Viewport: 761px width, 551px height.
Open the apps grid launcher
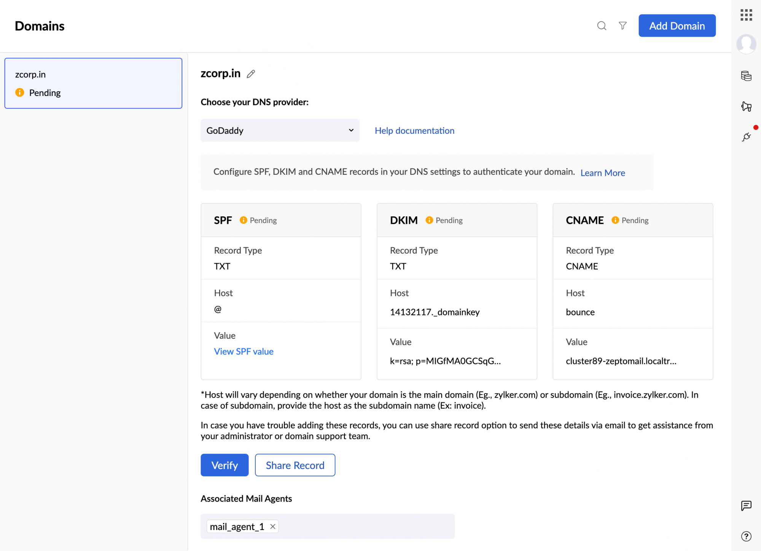click(x=746, y=15)
